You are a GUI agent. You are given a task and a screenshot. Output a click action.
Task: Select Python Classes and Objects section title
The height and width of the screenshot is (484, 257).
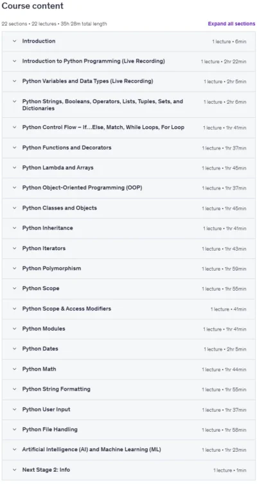59,208
